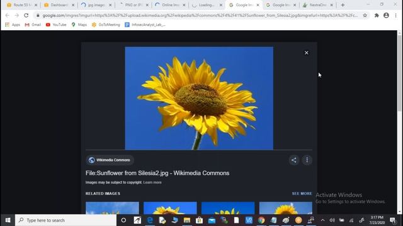Bookmark this page with the star icon
The width and height of the screenshot is (403, 226).
click(365, 15)
